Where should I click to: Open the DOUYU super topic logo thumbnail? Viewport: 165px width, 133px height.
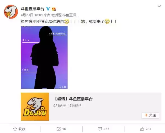(35, 107)
